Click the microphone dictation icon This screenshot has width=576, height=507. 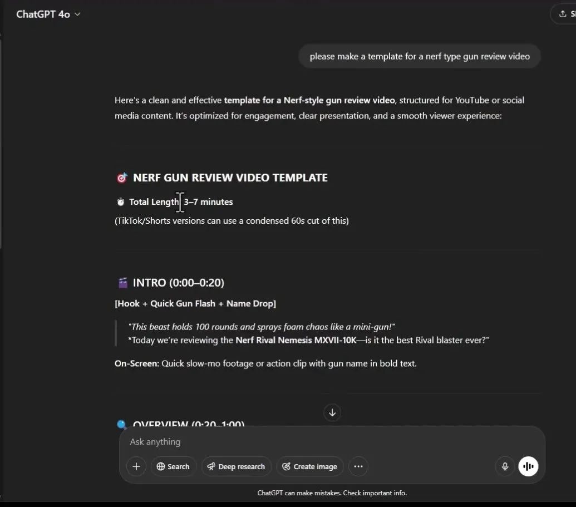point(505,466)
